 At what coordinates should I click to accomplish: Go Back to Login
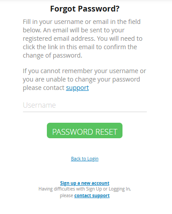[84, 159]
